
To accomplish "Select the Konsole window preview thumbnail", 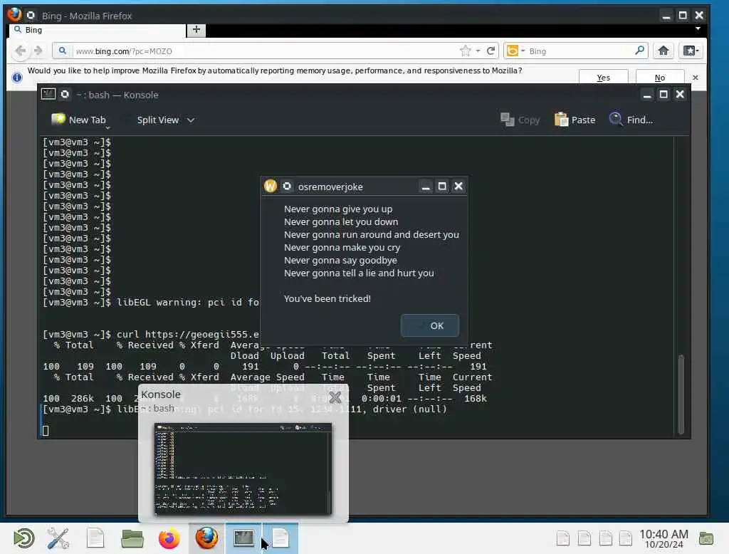I will (243, 469).
